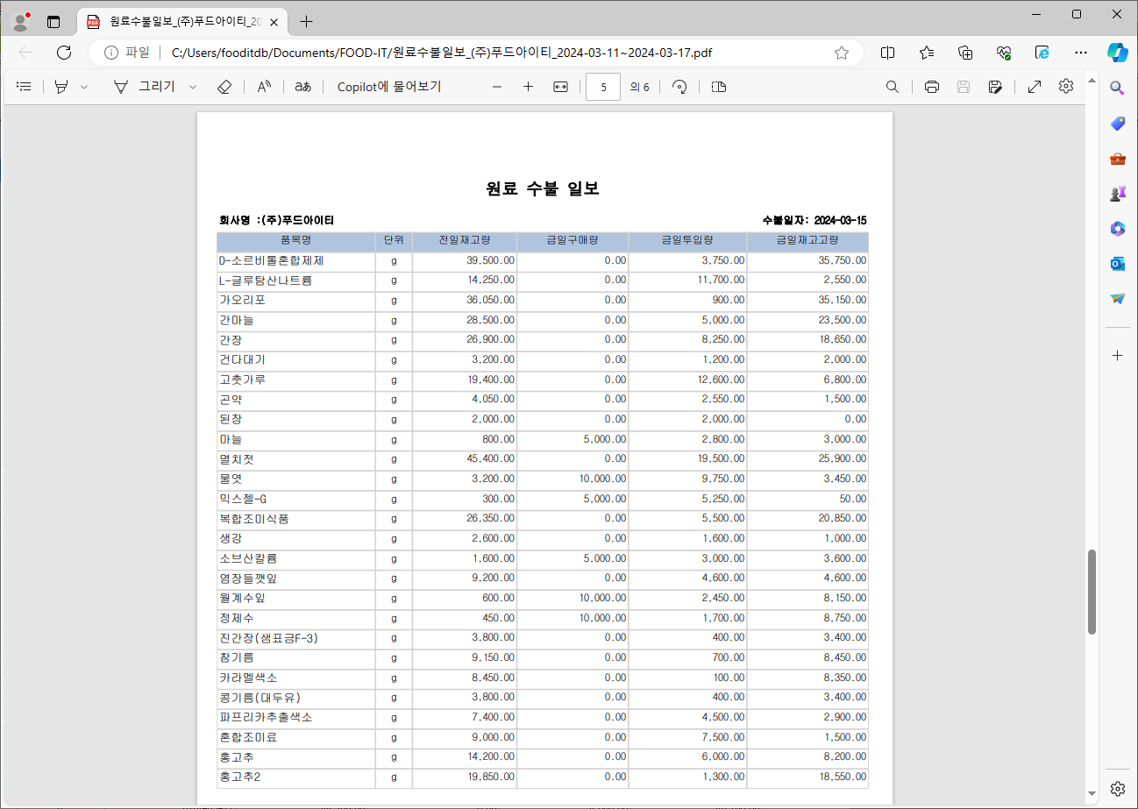Switch the page view layout

719,87
